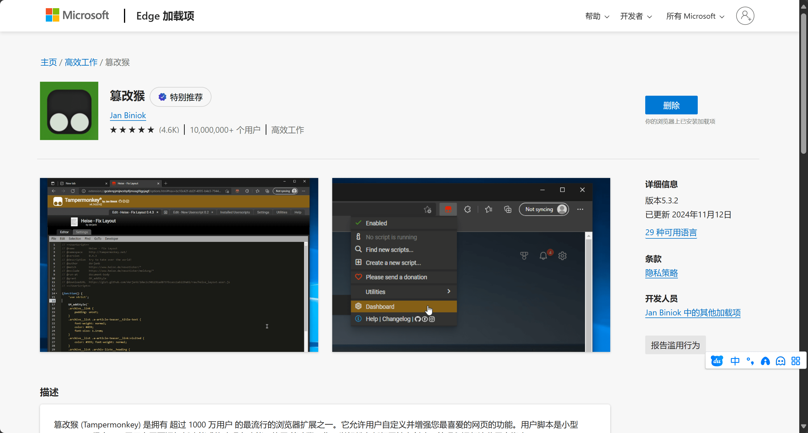Open the 高效工作 breadcrumb category

coord(81,62)
